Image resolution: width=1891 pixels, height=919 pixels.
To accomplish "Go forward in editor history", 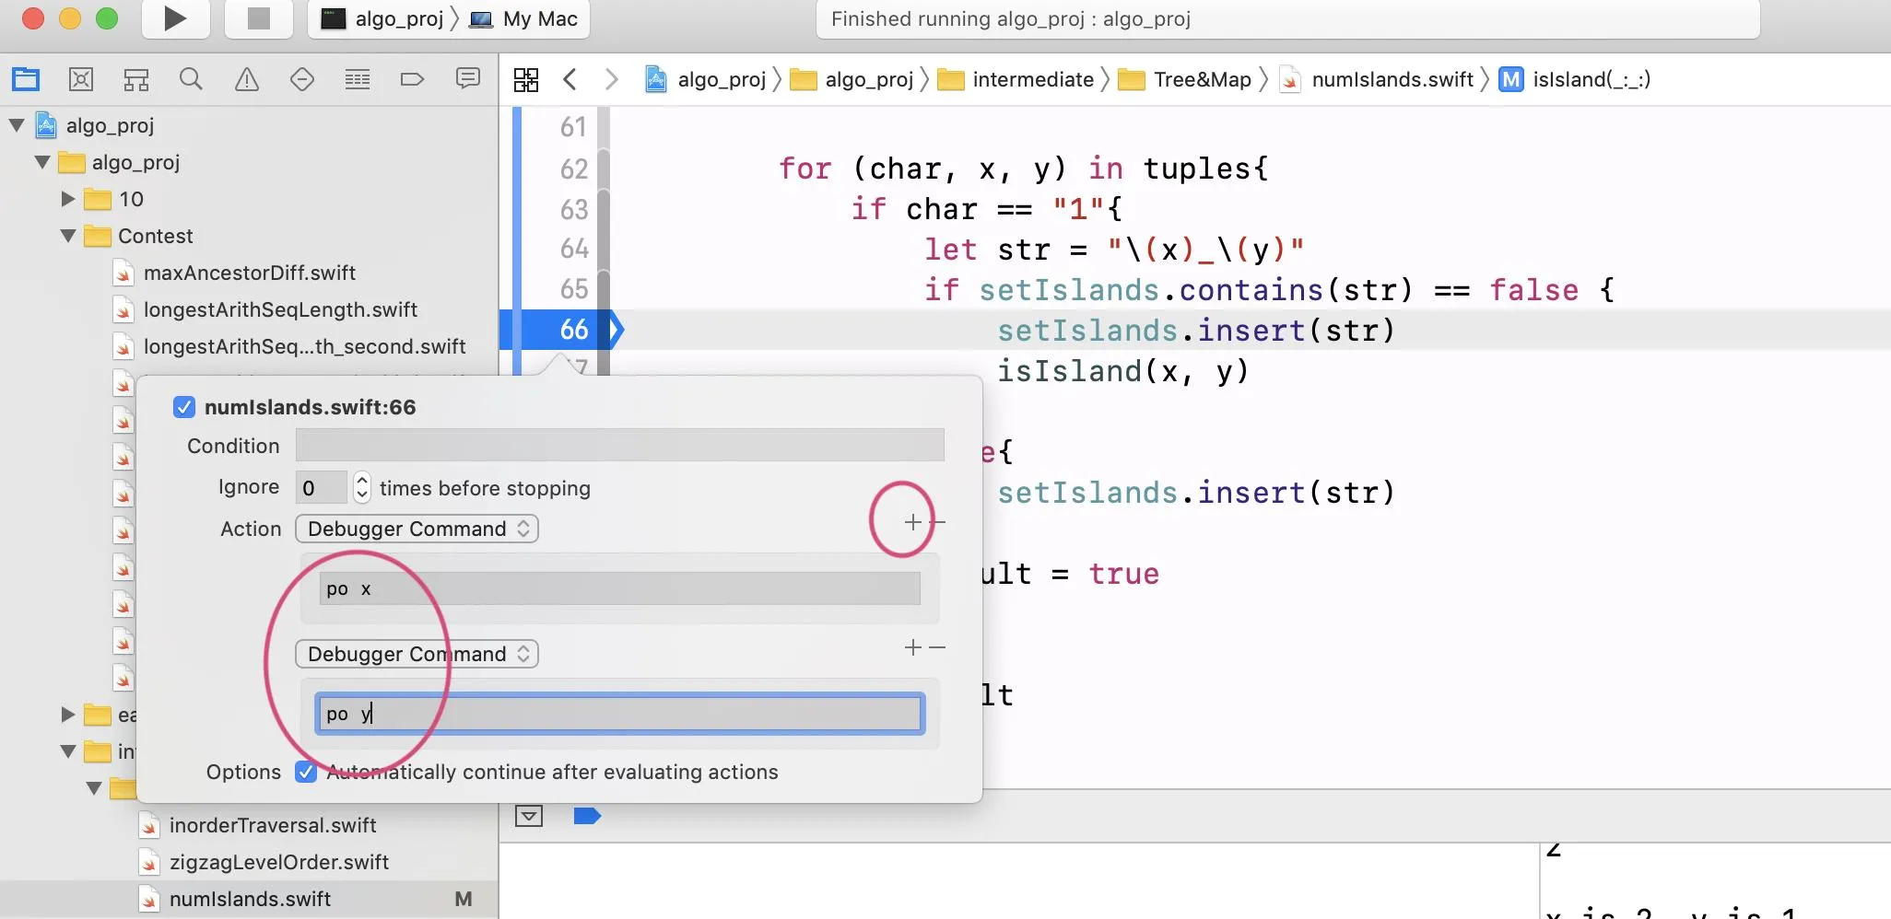I will pyautogui.click(x=611, y=79).
